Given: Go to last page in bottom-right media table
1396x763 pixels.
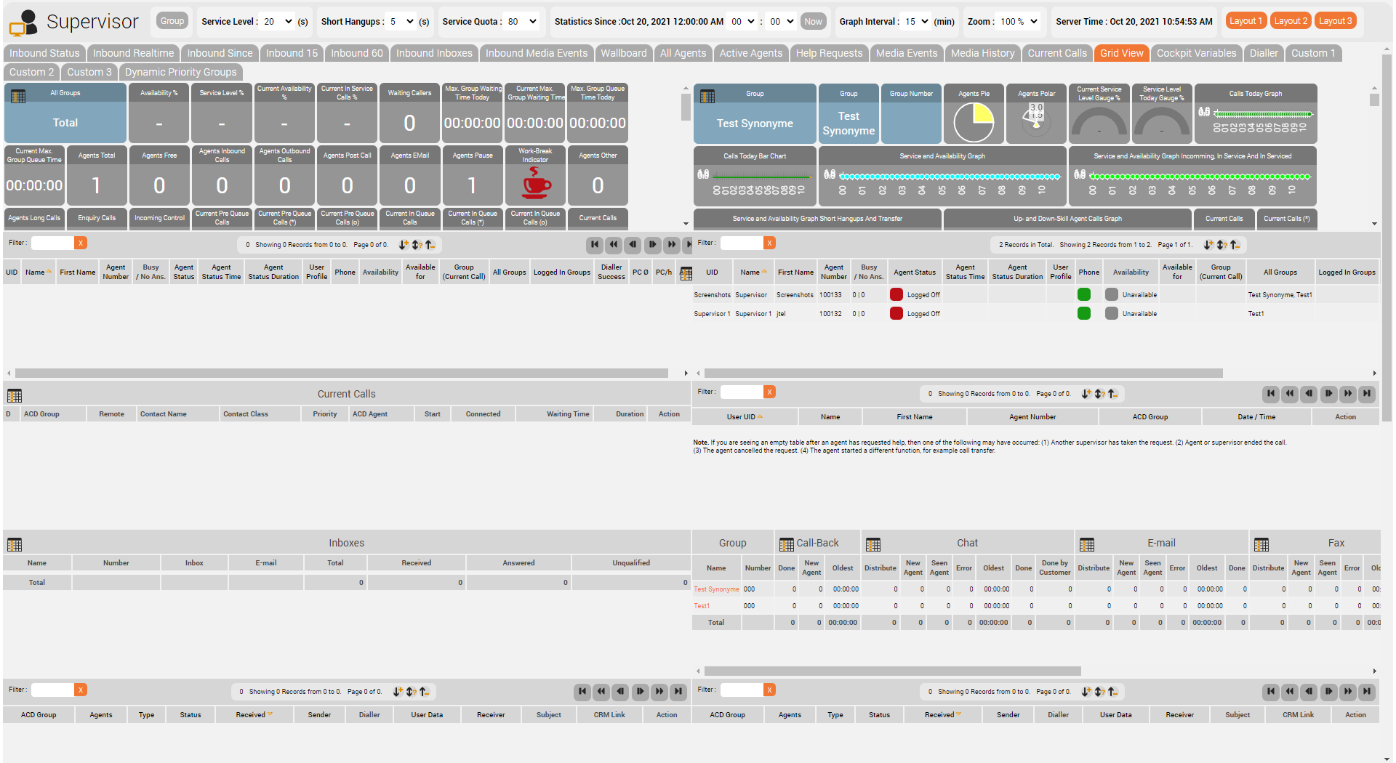Looking at the screenshot, I should (x=1367, y=692).
